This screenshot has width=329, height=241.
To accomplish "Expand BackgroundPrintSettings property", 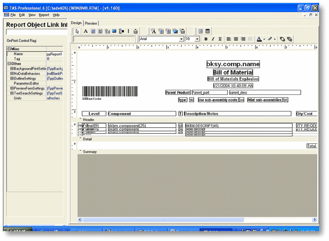I will 12,69.
